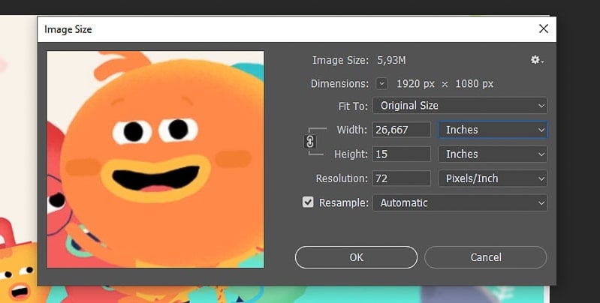
Task: Click the OK button
Action: pyautogui.click(x=356, y=257)
